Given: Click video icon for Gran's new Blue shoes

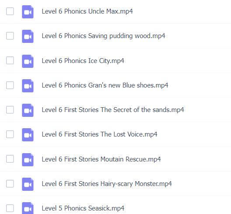Looking at the screenshot, I should pyautogui.click(x=28, y=86).
